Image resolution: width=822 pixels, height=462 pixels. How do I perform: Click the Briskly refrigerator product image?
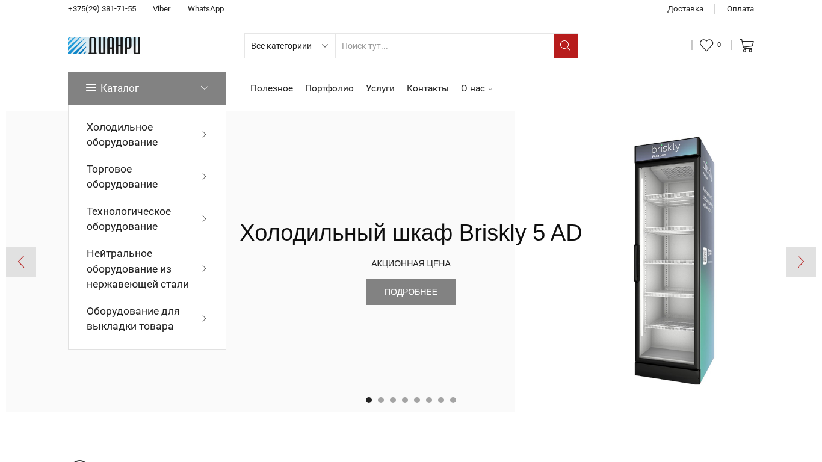coord(674,260)
